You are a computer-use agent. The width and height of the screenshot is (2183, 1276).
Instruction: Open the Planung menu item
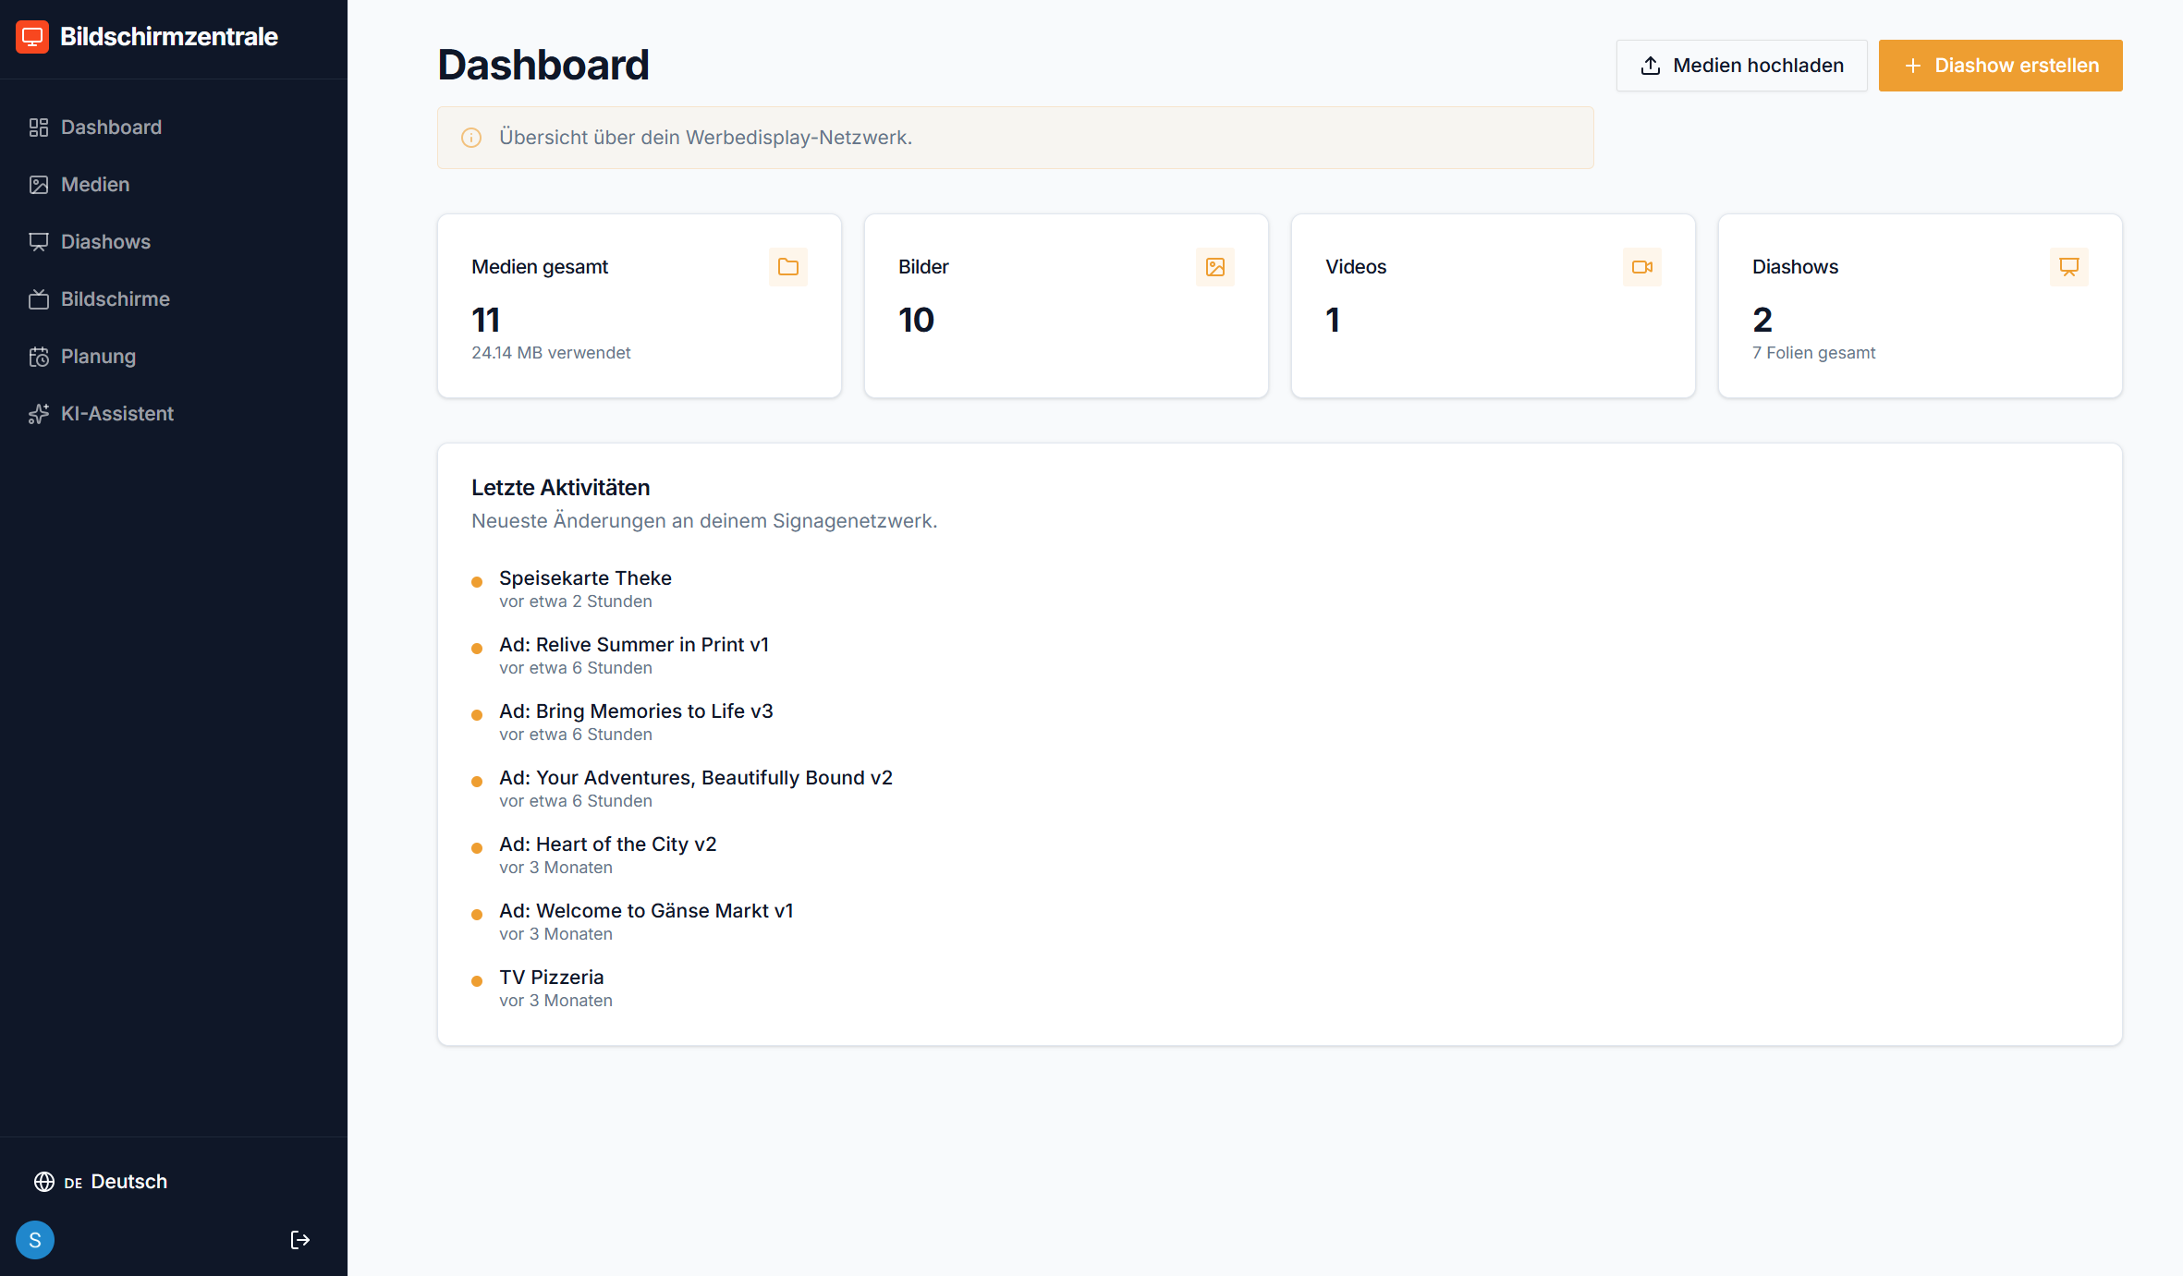(x=174, y=357)
